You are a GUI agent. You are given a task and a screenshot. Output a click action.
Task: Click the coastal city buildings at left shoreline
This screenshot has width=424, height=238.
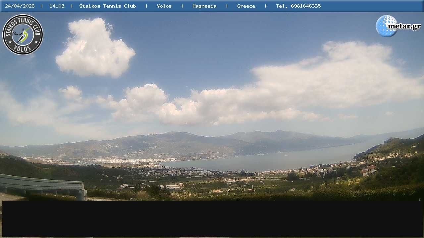point(109,161)
